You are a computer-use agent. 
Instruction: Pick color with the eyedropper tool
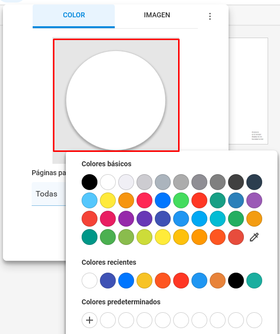(254, 237)
